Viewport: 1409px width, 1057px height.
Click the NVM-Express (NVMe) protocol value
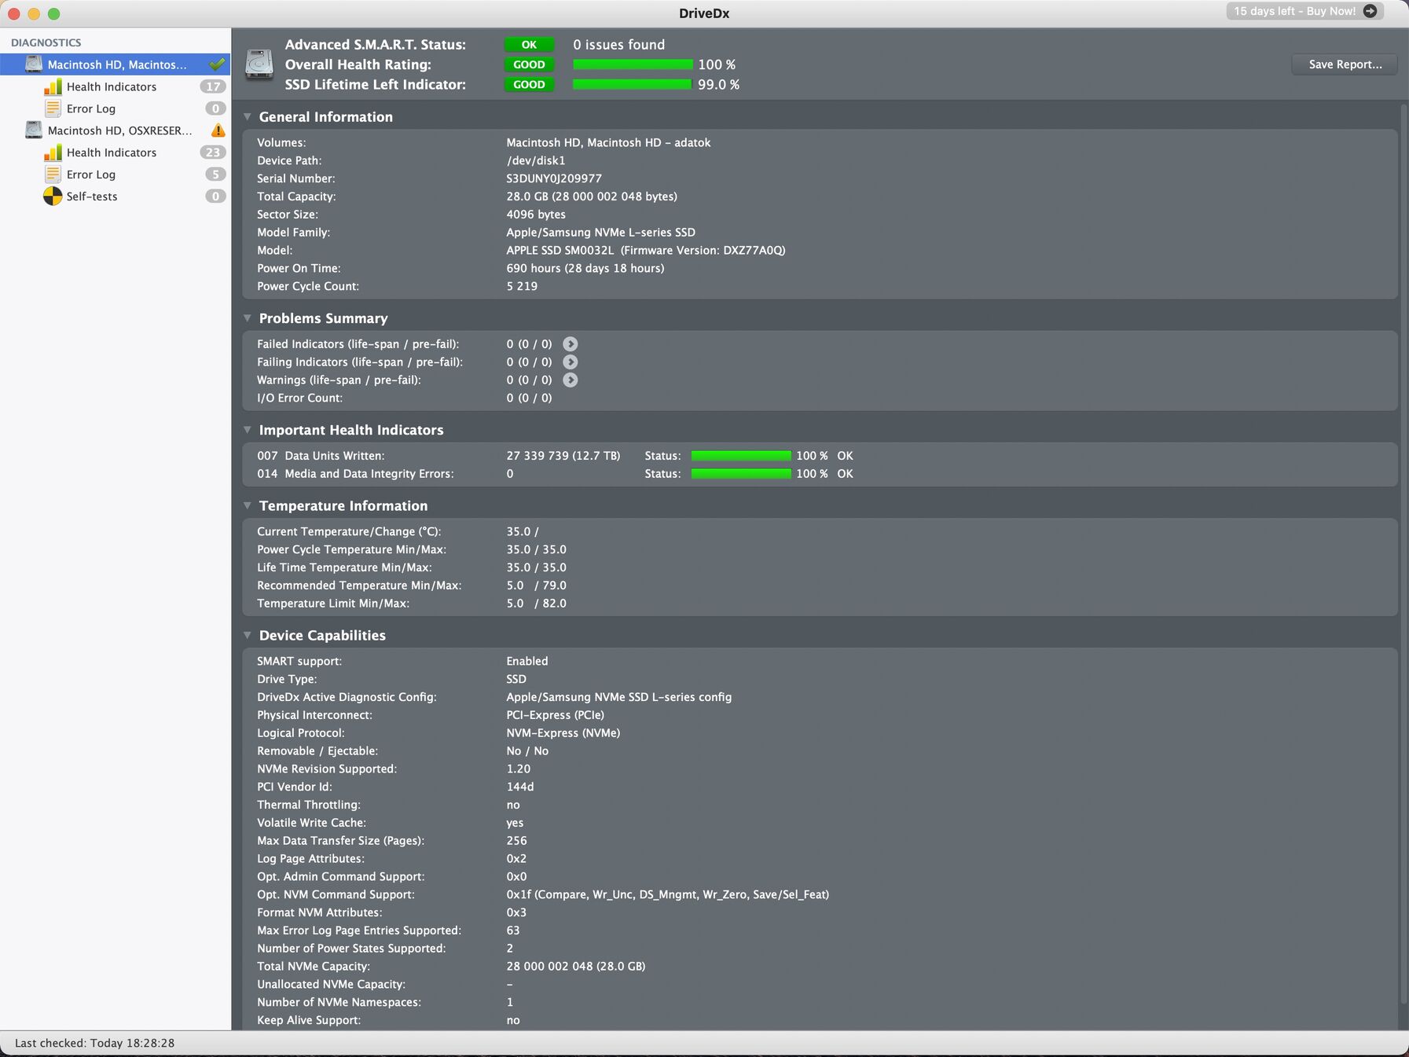[563, 733]
